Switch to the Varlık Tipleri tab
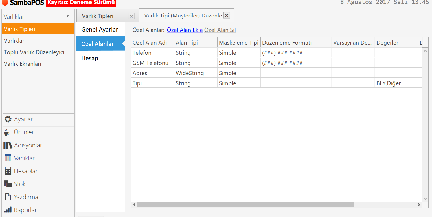The height and width of the screenshot is (217, 432). pos(98,16)
